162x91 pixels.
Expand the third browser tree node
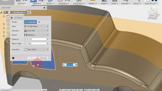4,28
